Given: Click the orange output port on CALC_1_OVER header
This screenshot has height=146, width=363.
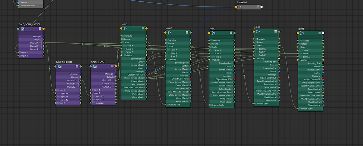Looking at the screenshot, I should coord(116,66).
